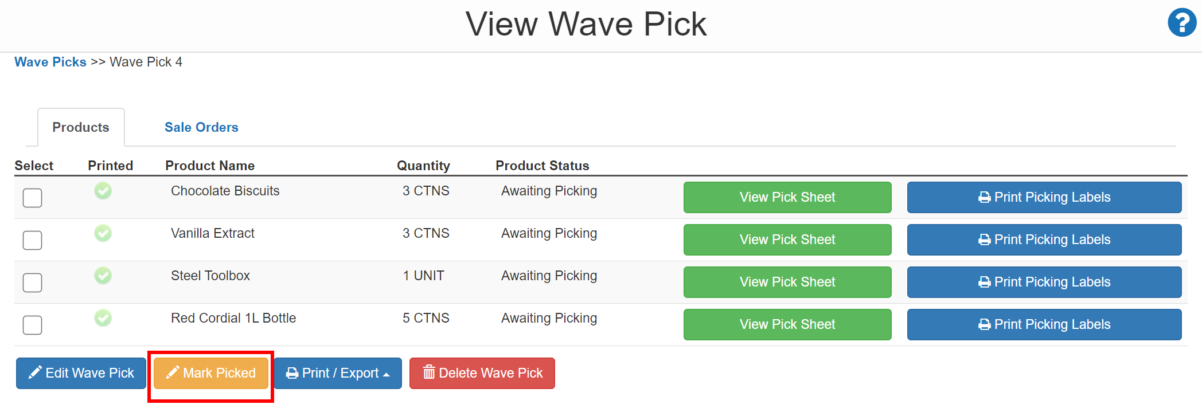Click the help question mark icon
This screenshot has height=420, width=1202.
(x=1181, y=23)
